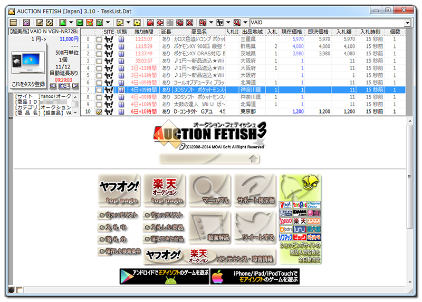Open the マニュアル manual tile
422x302 pixels.
point(210,190)
